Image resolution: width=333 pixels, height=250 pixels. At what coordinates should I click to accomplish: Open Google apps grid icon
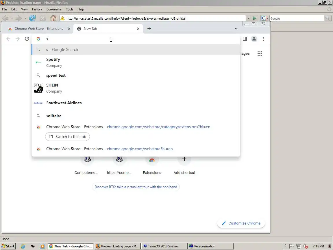click(x=260, y=54)
